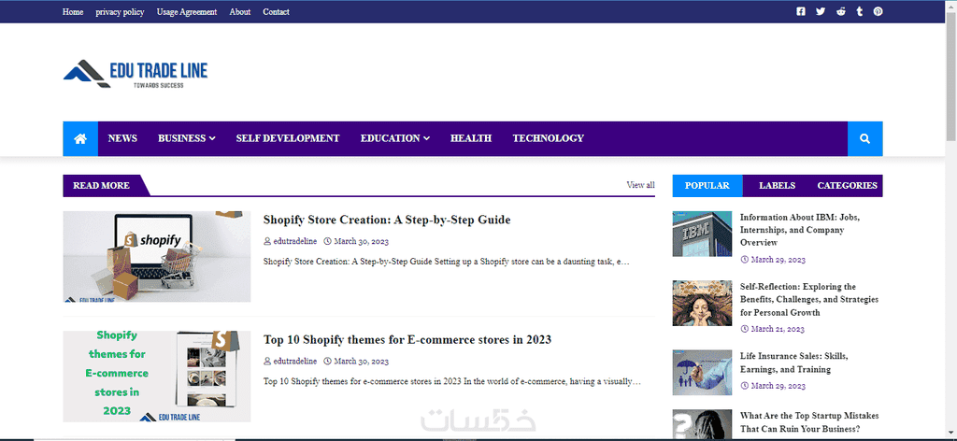Open Life Insurance Sales post title

pos(793,363)
